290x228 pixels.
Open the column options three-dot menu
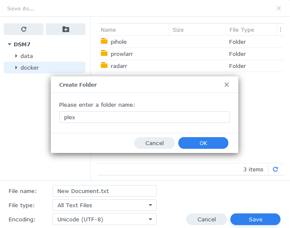[x=280, y=30]
